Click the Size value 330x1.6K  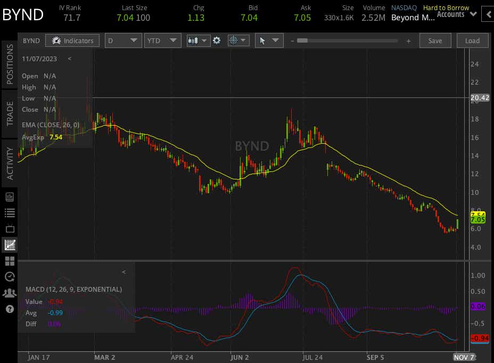339,18
